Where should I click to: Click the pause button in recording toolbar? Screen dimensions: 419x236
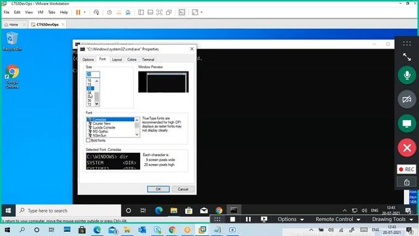[x=248, y=220]
